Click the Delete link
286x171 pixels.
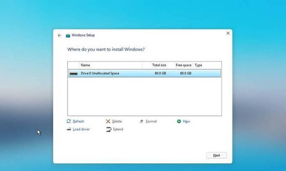[x=117, y=121]
